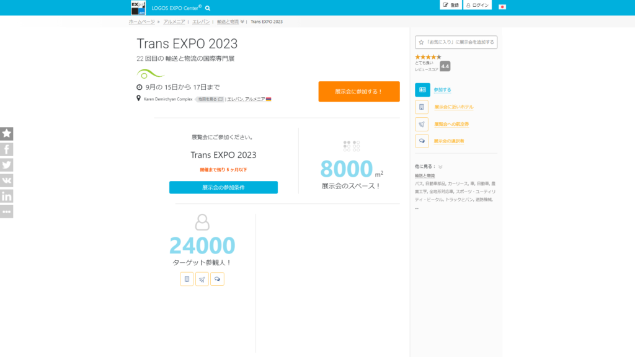Click blue participation ticket icon

click(x=422, y=90)
